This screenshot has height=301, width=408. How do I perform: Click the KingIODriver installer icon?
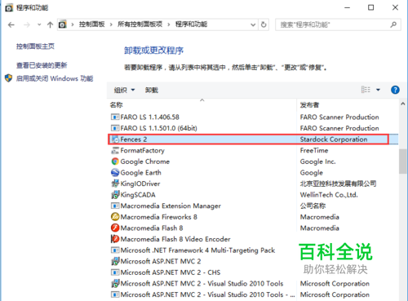point(115,184)
